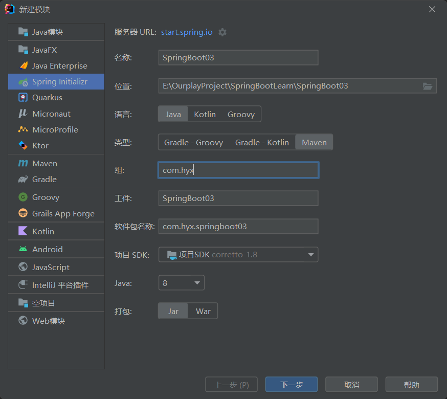The height and width of the screenshot is (399, 447).
Task: Select 空项目 in the sidebar
Action: (x=56, y=303)
